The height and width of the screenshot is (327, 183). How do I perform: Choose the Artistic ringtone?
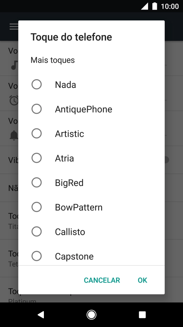[x=36, y=133]
